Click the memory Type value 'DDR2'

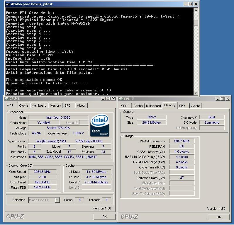point(152,117)
